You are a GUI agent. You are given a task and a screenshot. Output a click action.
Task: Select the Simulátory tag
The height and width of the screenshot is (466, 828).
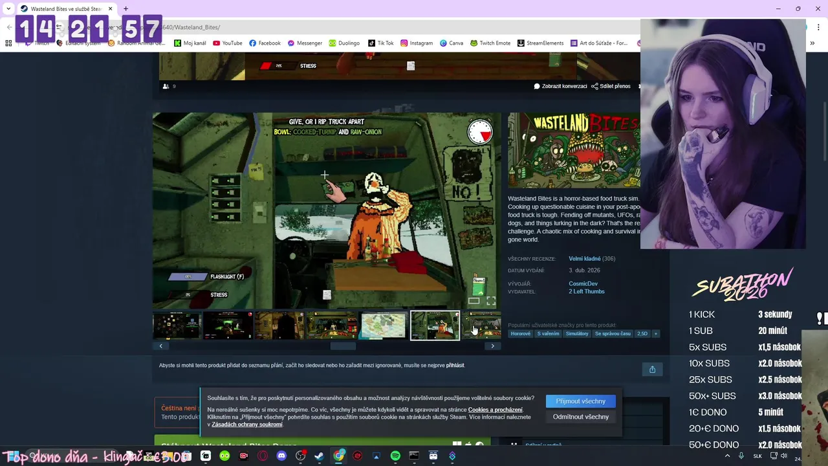pyautogui.click(x=577, y=334)
